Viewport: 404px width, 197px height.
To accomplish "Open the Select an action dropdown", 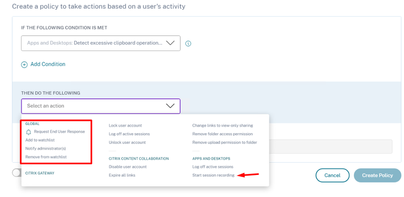I will [x=101, y=106].
